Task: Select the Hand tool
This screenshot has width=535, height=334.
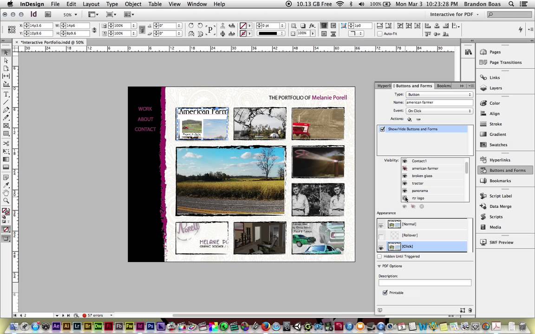Action: click(6, 193)
